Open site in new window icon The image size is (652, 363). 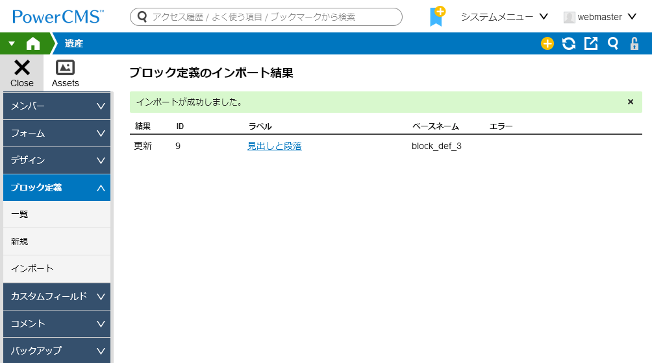(591, 43)
